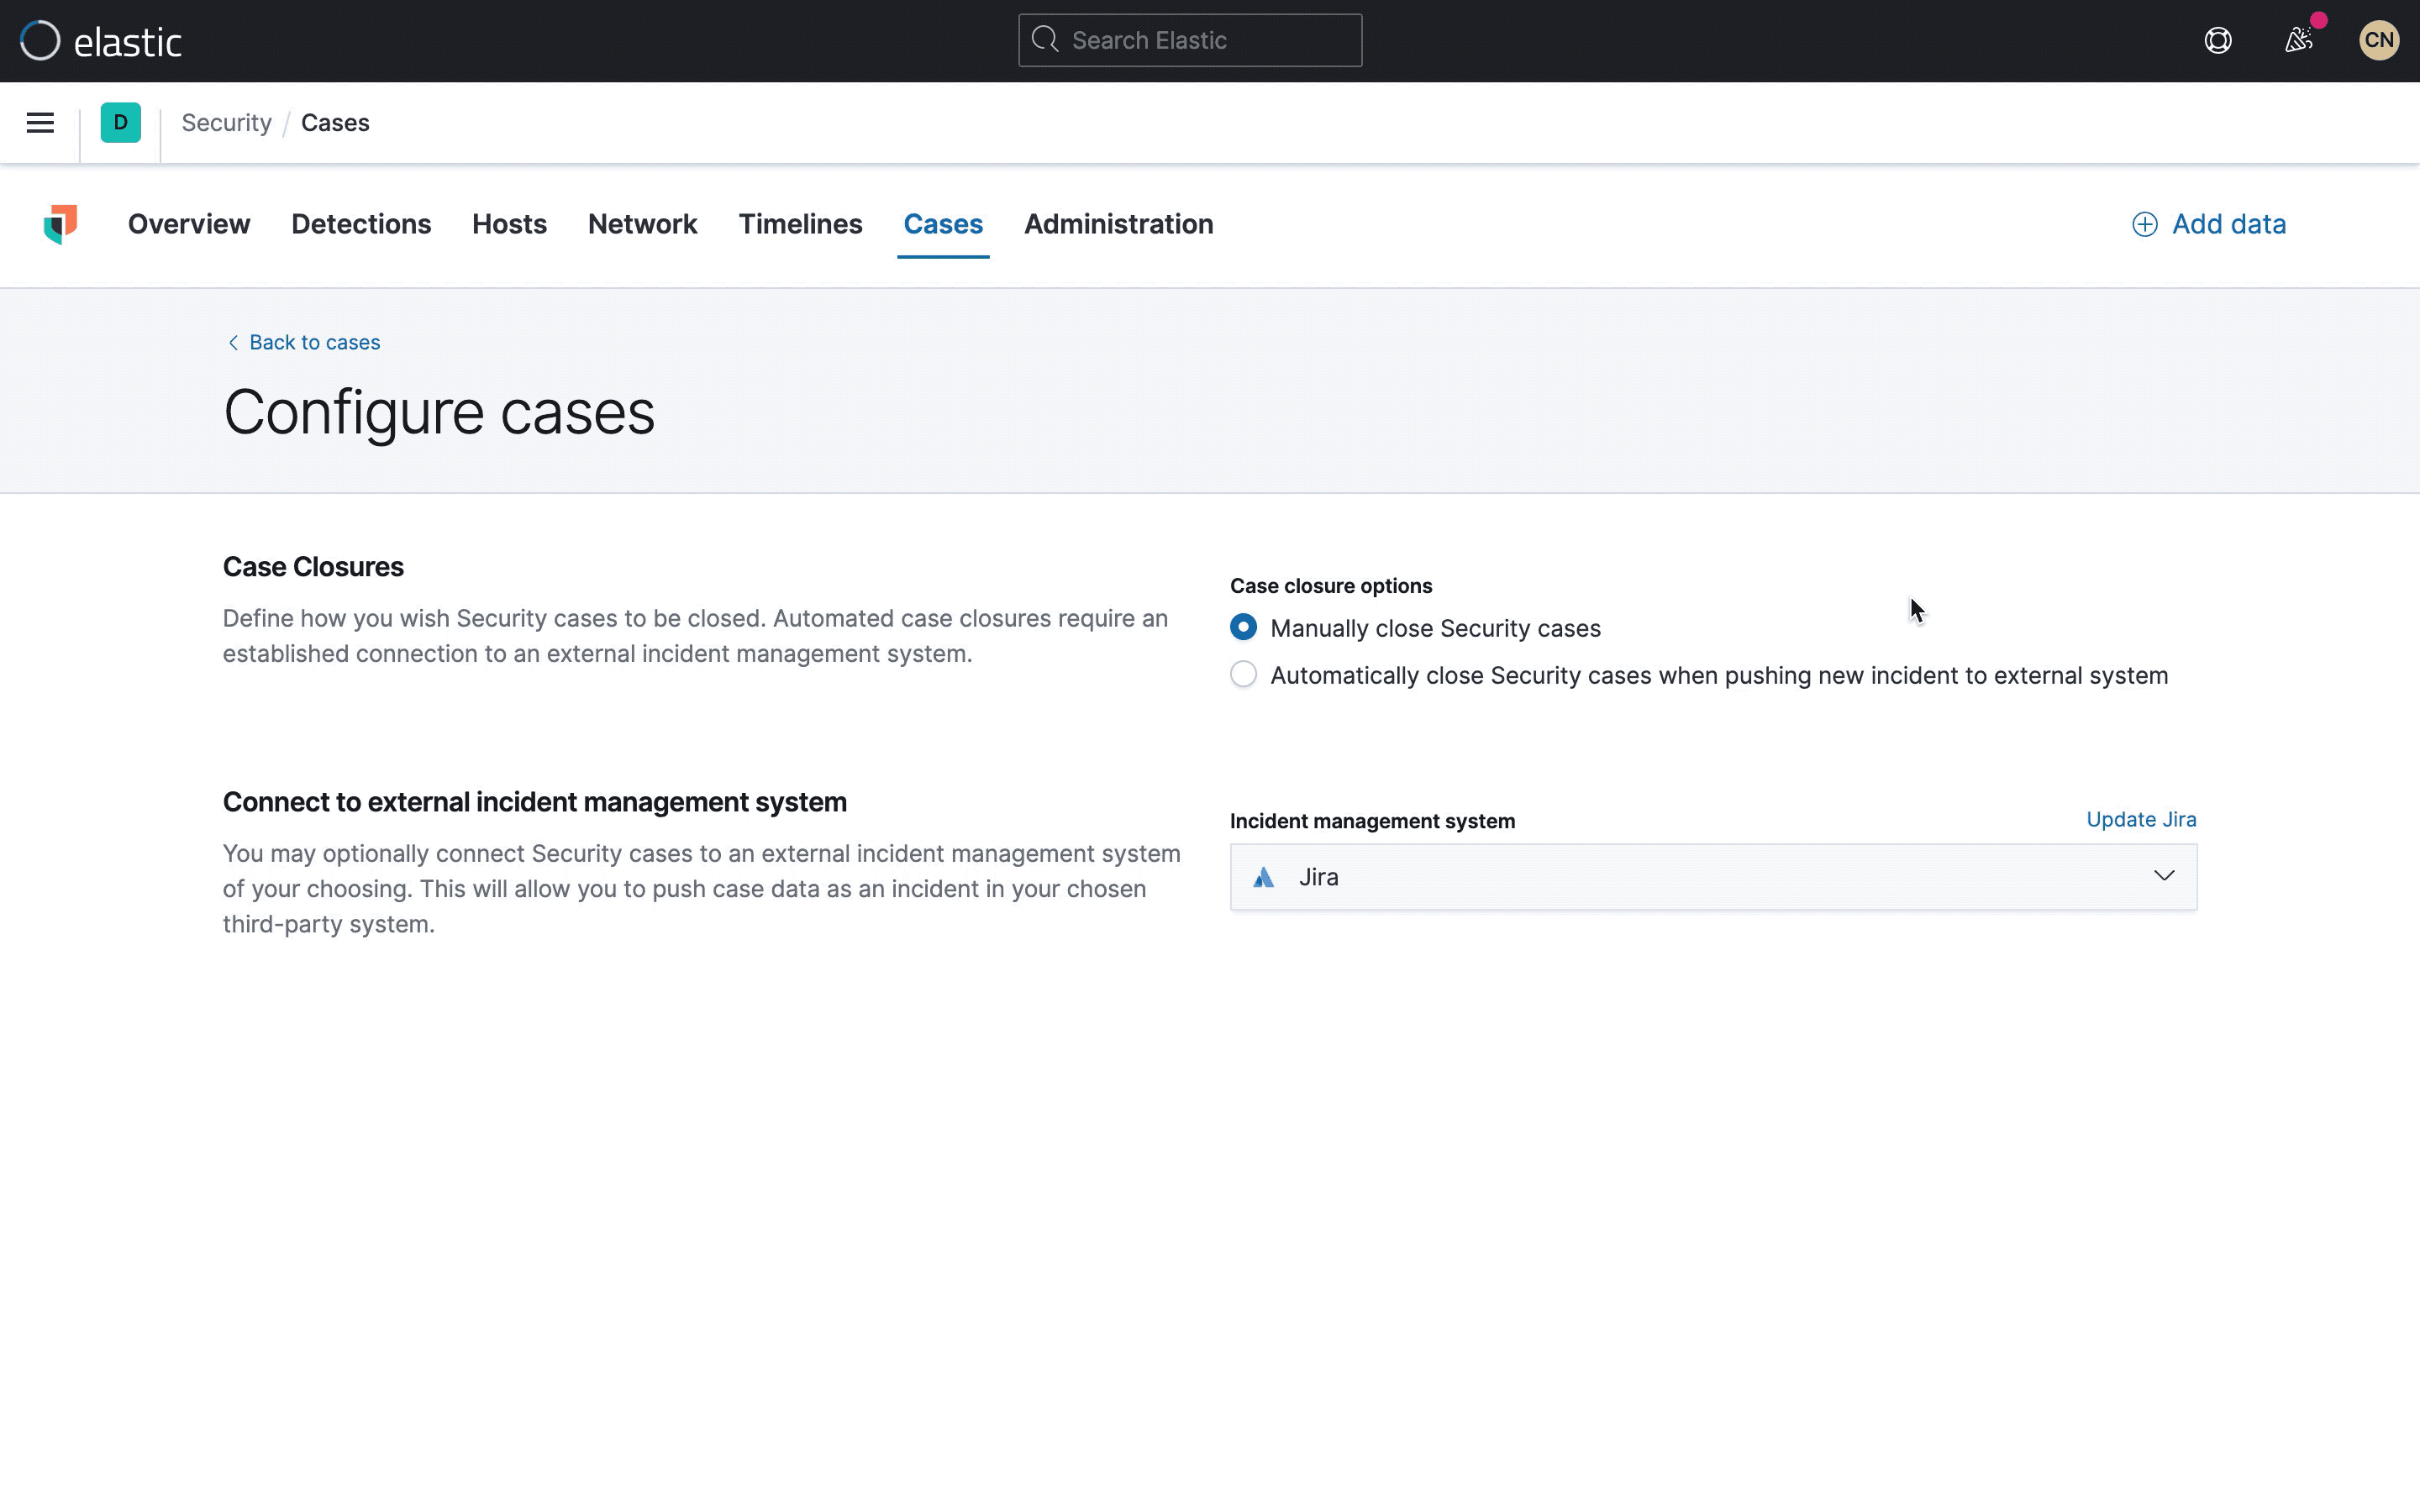Click the Update Jira link
2420x1512 pixels.
2140,819
